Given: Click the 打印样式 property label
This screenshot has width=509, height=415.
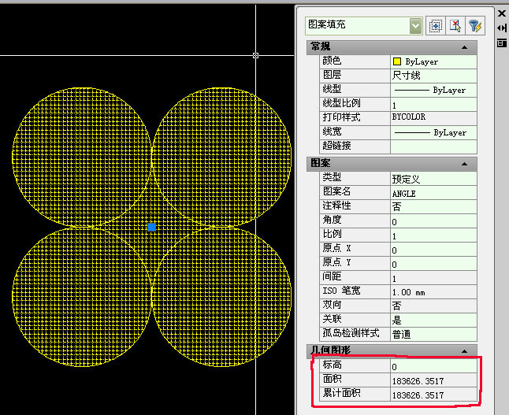Looking at the screenshot, I should click(x=341, y=117).
